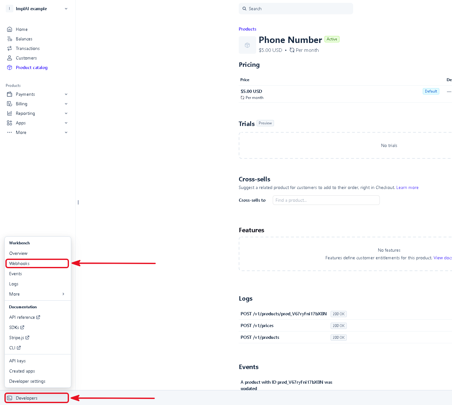Viewport: 452px width, 405px height.
Task: Select Logs in the Workbench menu
Action: [38, 284]
